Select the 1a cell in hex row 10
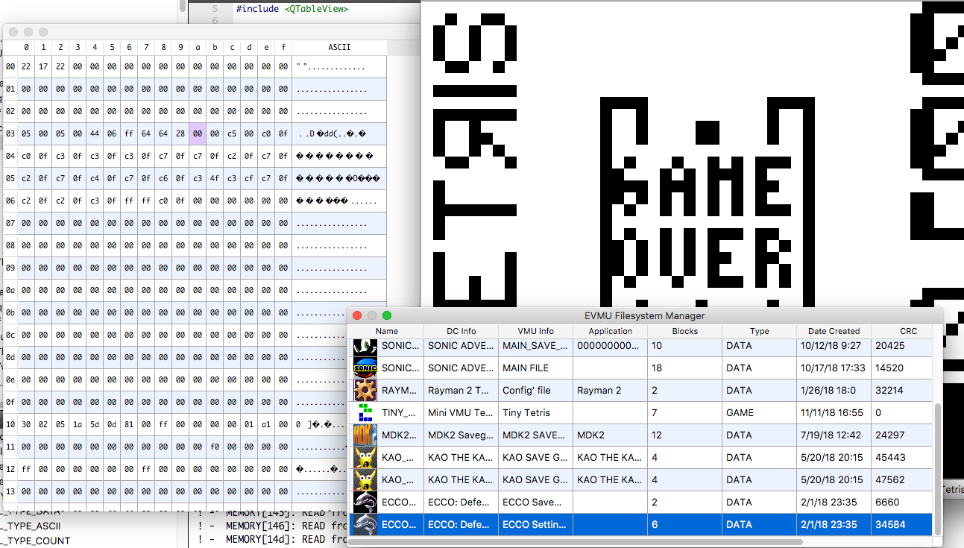This screenshot has width=964, height=548. [78, 424]
